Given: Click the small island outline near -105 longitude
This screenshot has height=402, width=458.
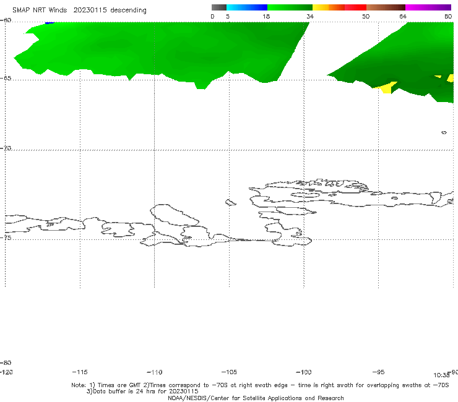Looking at the screenshot, I should 230,202.
